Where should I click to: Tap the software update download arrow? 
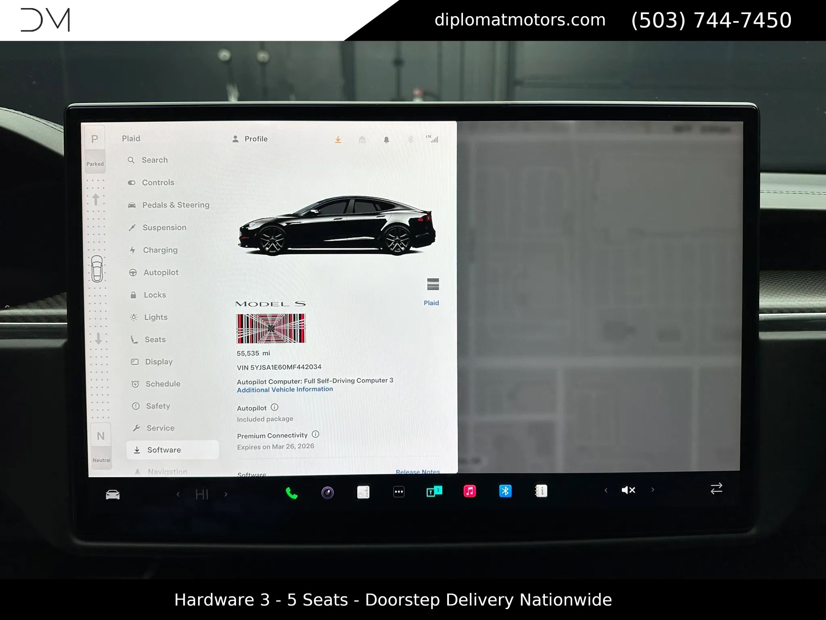click(x=338, y=139)
